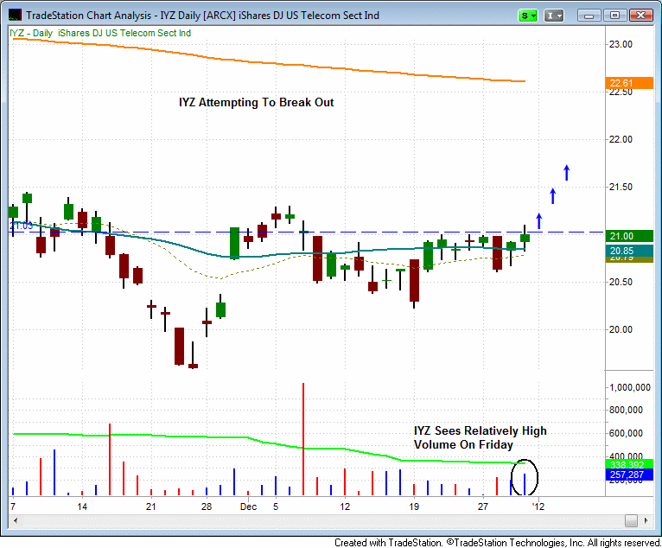Click the 'IYZ Attempting To Break Out' annotation
The image size is (662, 548).
coord(257,102)
